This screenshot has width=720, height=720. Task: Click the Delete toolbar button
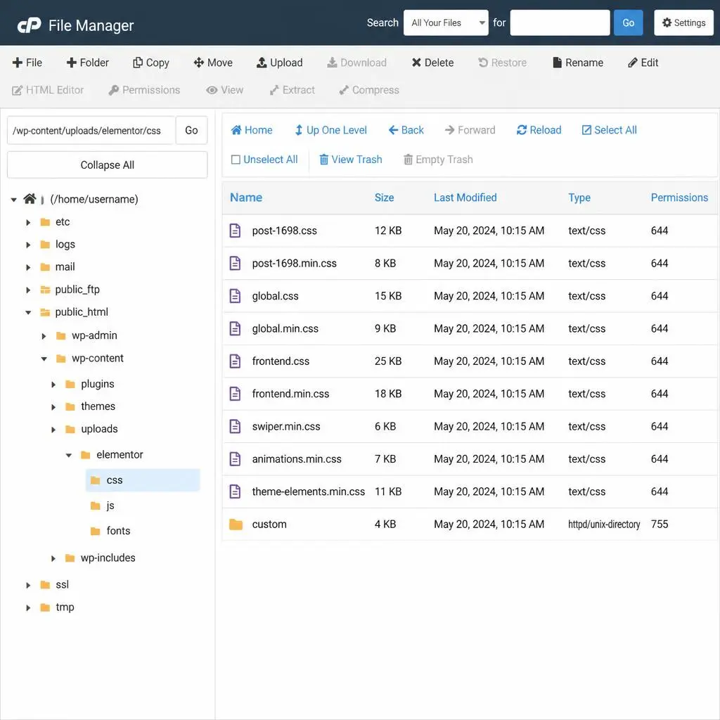[x=432, y=63]
